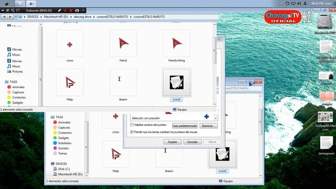Select the install file in back window
The width and height of the screenshot is (336, 189).
[223, 156]
